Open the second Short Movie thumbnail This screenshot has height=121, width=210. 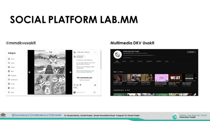134,78
